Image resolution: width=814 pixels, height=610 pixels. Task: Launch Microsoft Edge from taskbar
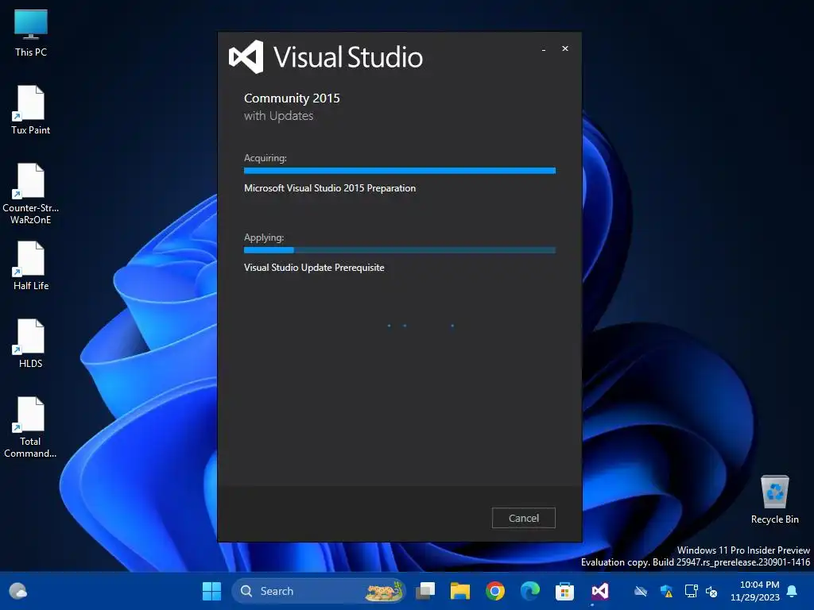click(x=530, y=591)
